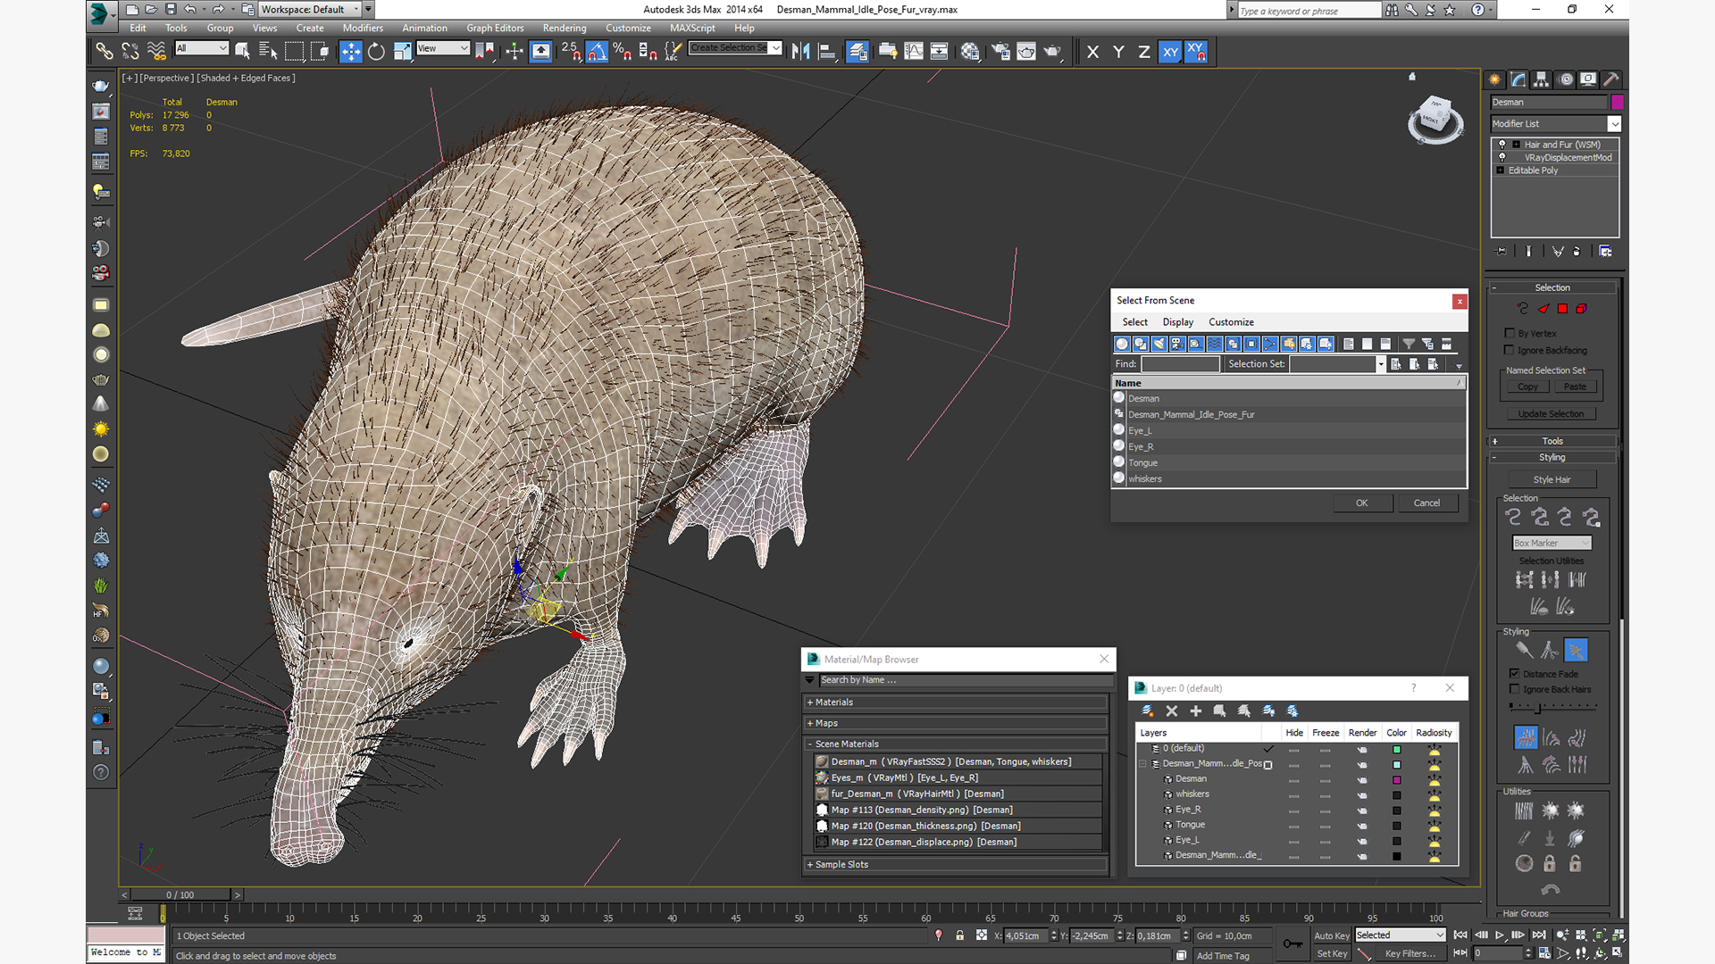This screenshot has width=1715, height=964.
Task: Choose the Rectangular Selection Region tool
Action: click(x=294, y=52)
